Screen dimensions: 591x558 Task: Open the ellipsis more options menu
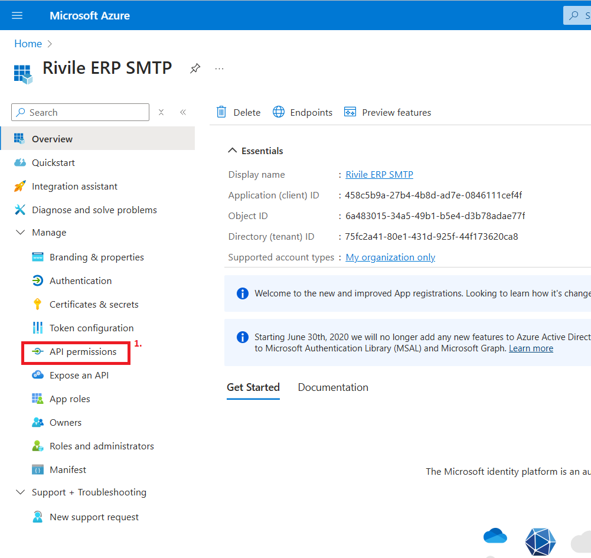pyautogui.click(x=220, y=68)
